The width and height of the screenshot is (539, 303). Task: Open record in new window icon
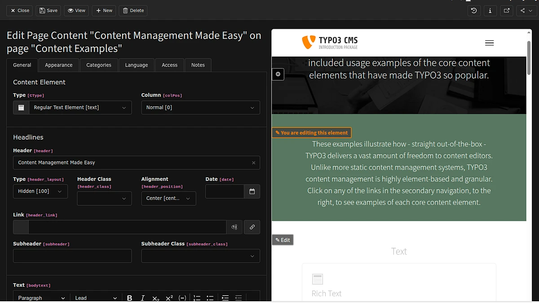point(507,10)
